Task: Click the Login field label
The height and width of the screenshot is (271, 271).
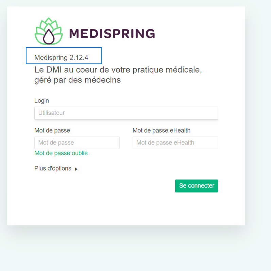Action: (x=41, y=101)
